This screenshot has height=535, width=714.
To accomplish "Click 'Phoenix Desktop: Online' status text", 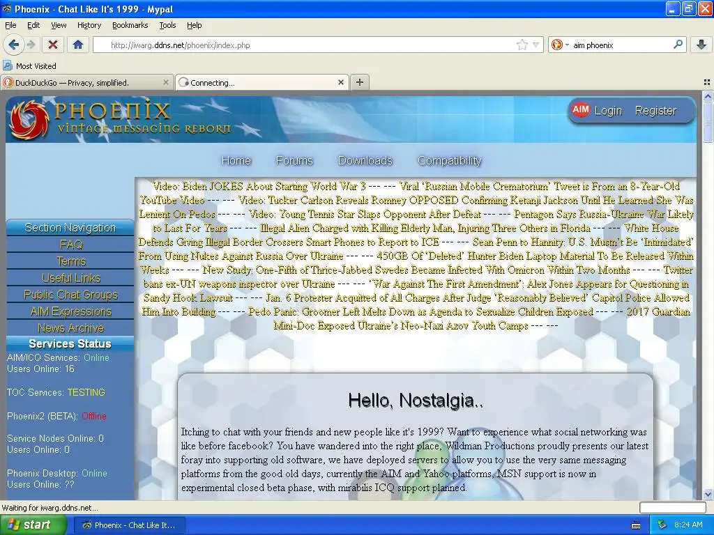I will (x=57, y=473).
